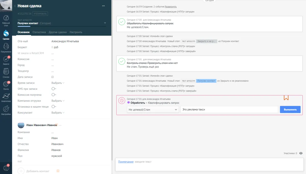Click the Выполнить button
This screenshot has height=174, width=306.
pyautogui.click(x=290, y=109)
